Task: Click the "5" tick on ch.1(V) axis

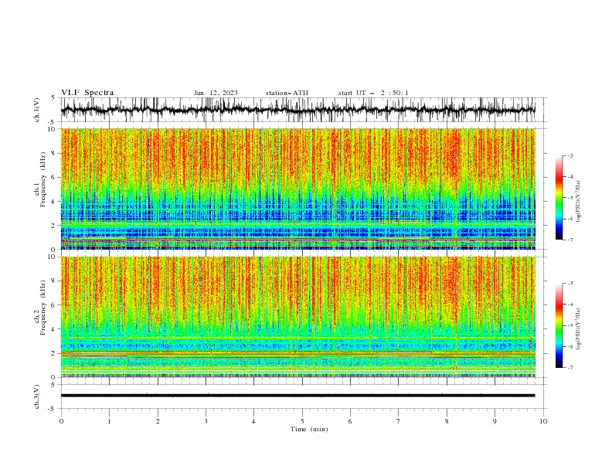Action: click(53, 97)
